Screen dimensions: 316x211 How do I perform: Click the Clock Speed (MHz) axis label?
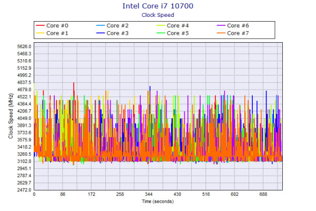11,116
